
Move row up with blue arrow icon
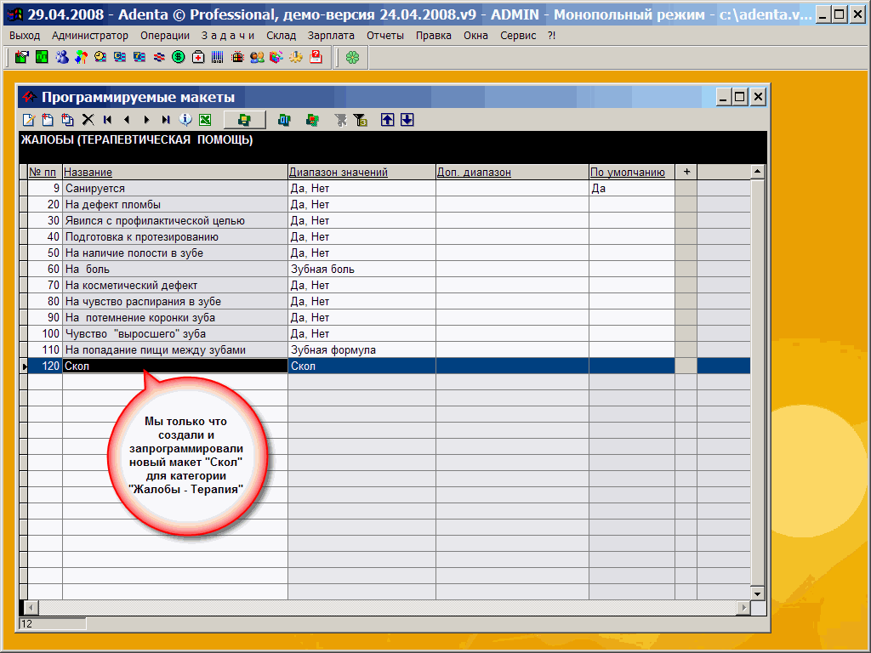coord(388,120)
